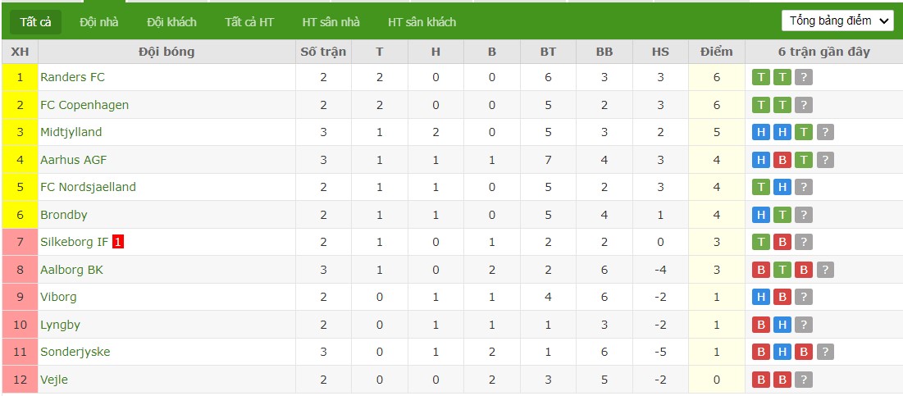903x396 pixels.
Task: Switch to the Đội khách tab
Action: click(171, 22)
